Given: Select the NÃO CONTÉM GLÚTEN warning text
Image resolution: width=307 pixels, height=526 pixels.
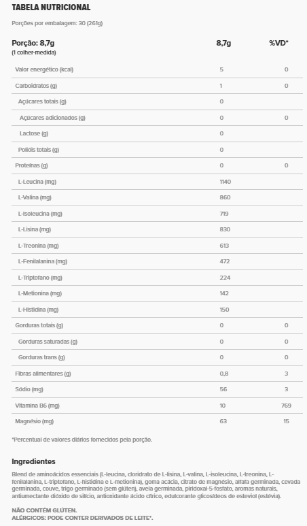Looking at the screenshot, I should [44, 510].
